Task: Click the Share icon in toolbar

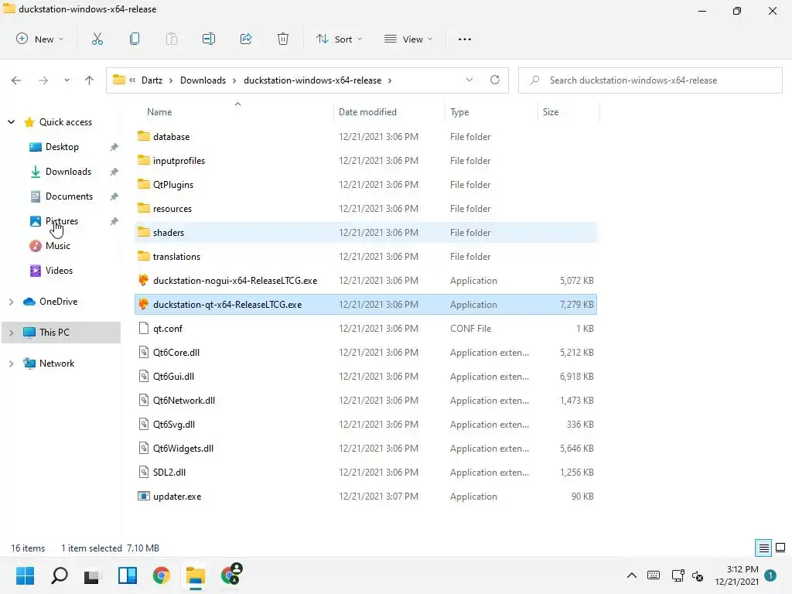Action: click(x=246, y=39)
